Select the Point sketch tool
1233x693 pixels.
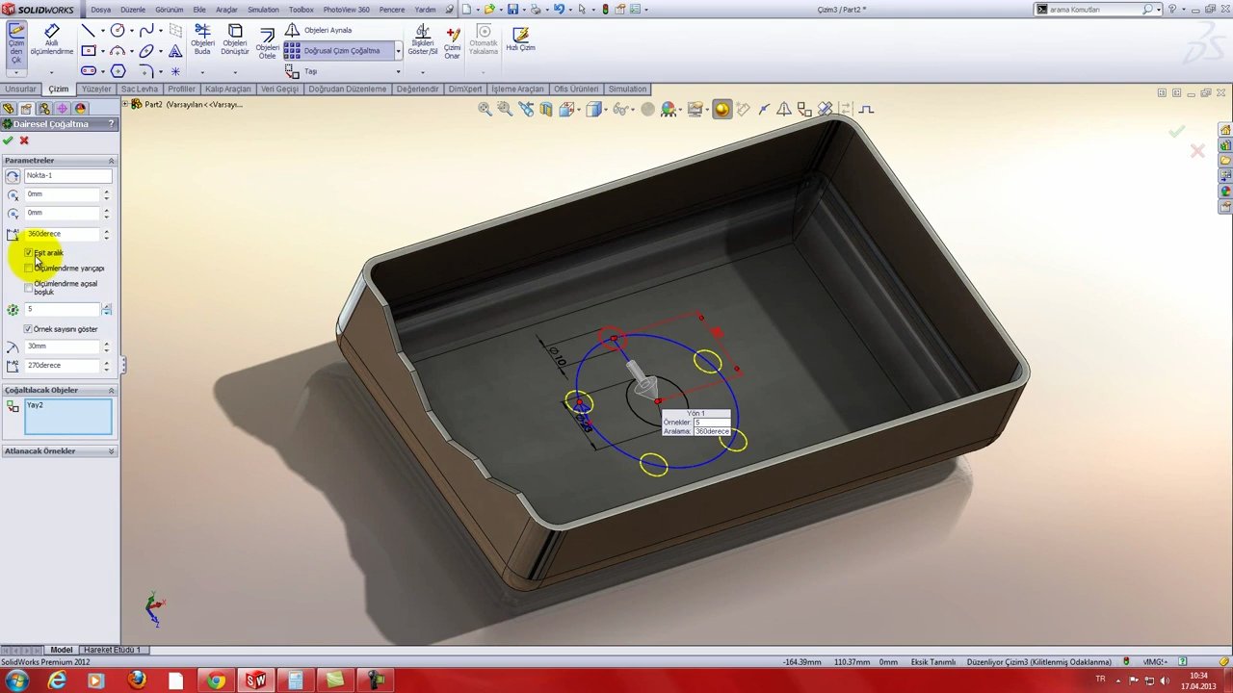click(175, 71)
